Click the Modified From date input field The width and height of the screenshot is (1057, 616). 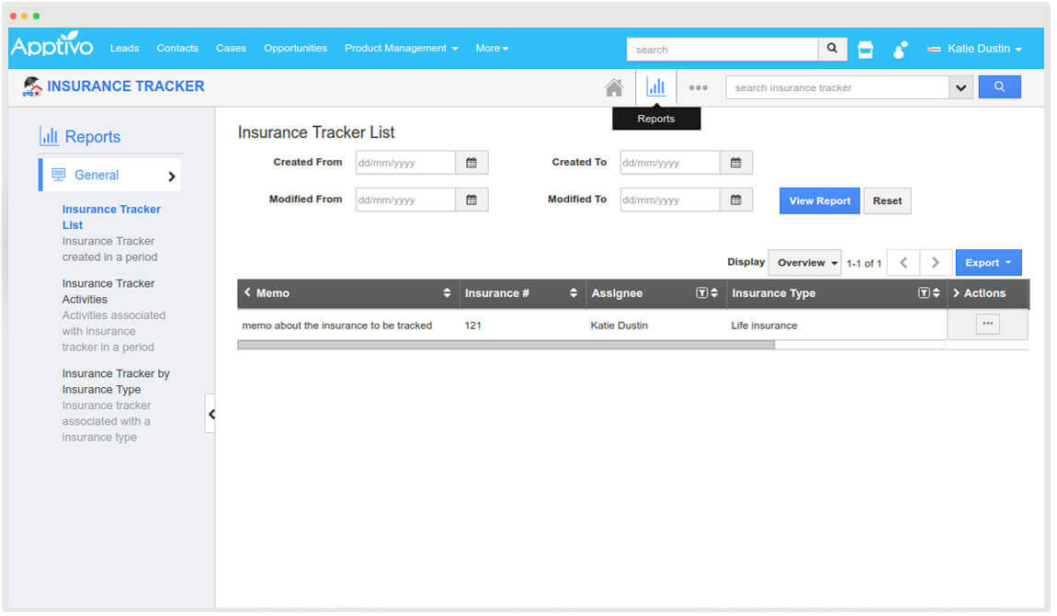[404, 200]
